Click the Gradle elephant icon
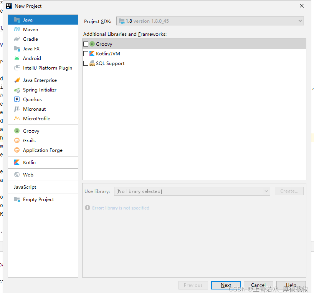Viewport: 314px width, 296px height. [17, 39]
